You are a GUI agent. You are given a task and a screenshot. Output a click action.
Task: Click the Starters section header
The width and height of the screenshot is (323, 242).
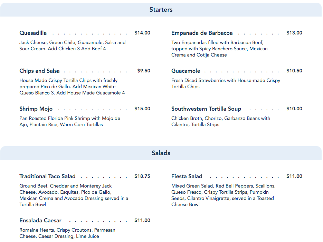(x=161, y=10)
